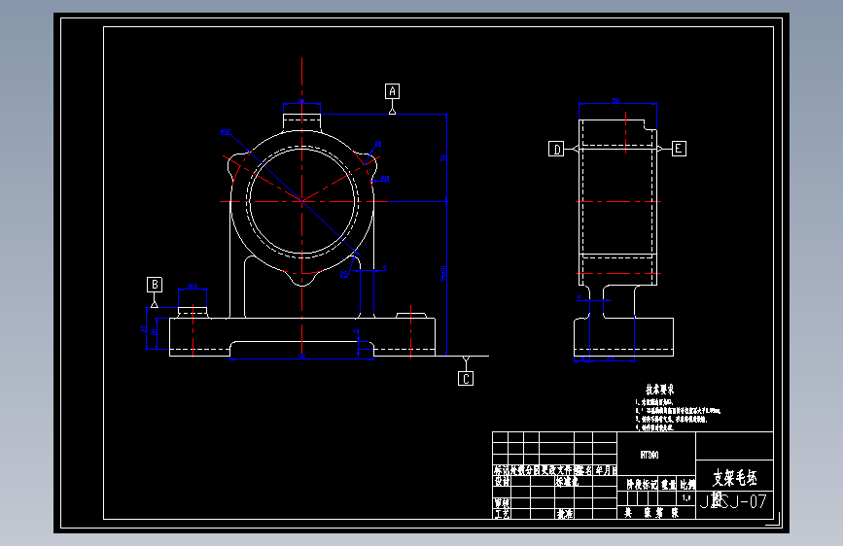Select the vertical 56 dimension value
Screen dimensions: 843x546
443,158
